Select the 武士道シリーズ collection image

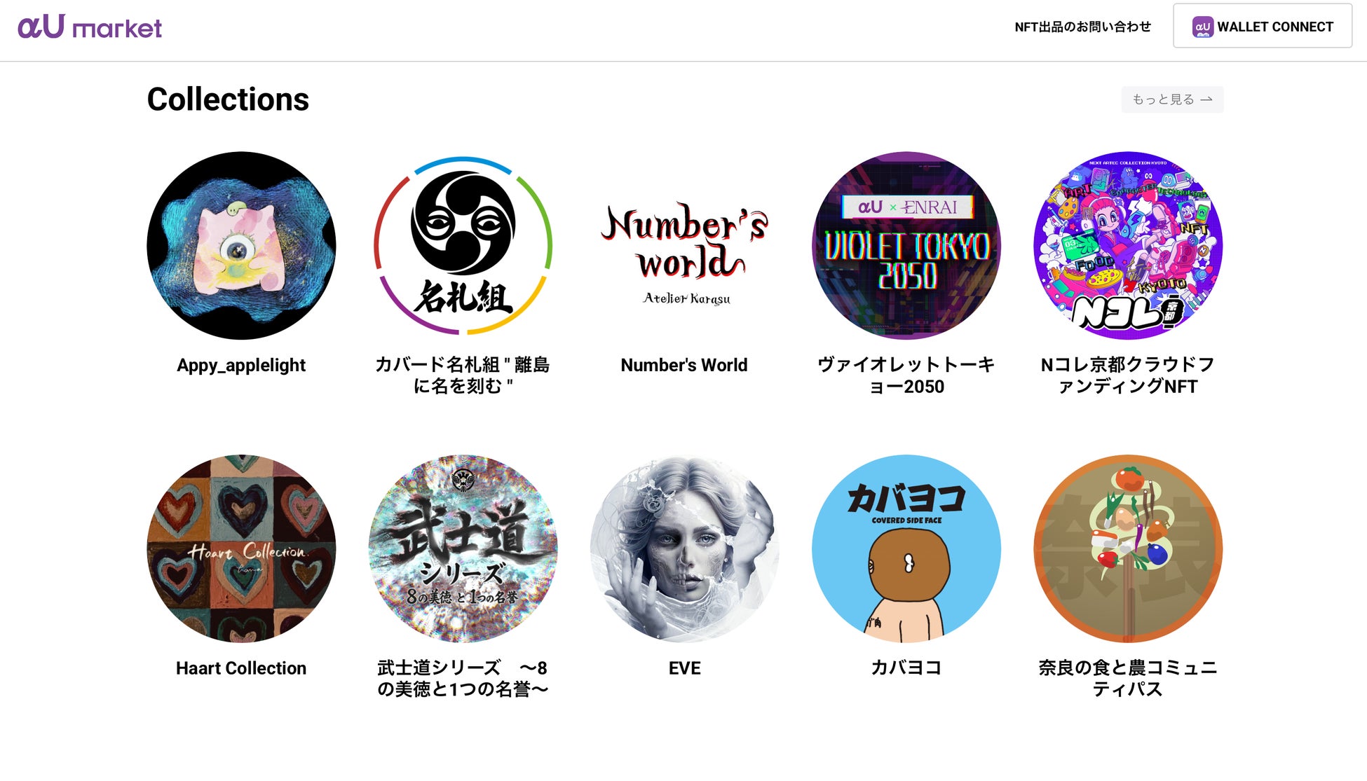tap(463, 548)
